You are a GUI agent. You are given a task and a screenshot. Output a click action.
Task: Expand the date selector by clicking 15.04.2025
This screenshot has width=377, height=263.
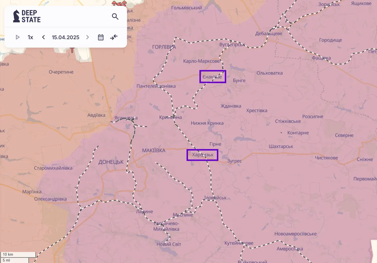tap(65, 37)
